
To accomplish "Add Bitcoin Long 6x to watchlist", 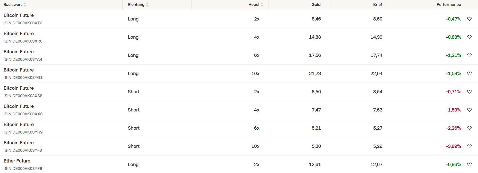I will 469,55.
